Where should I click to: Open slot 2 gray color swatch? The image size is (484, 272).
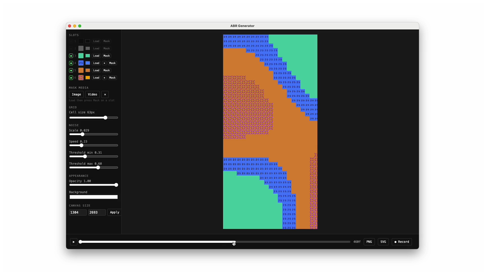pyautogui.click(x=88, y=49)
